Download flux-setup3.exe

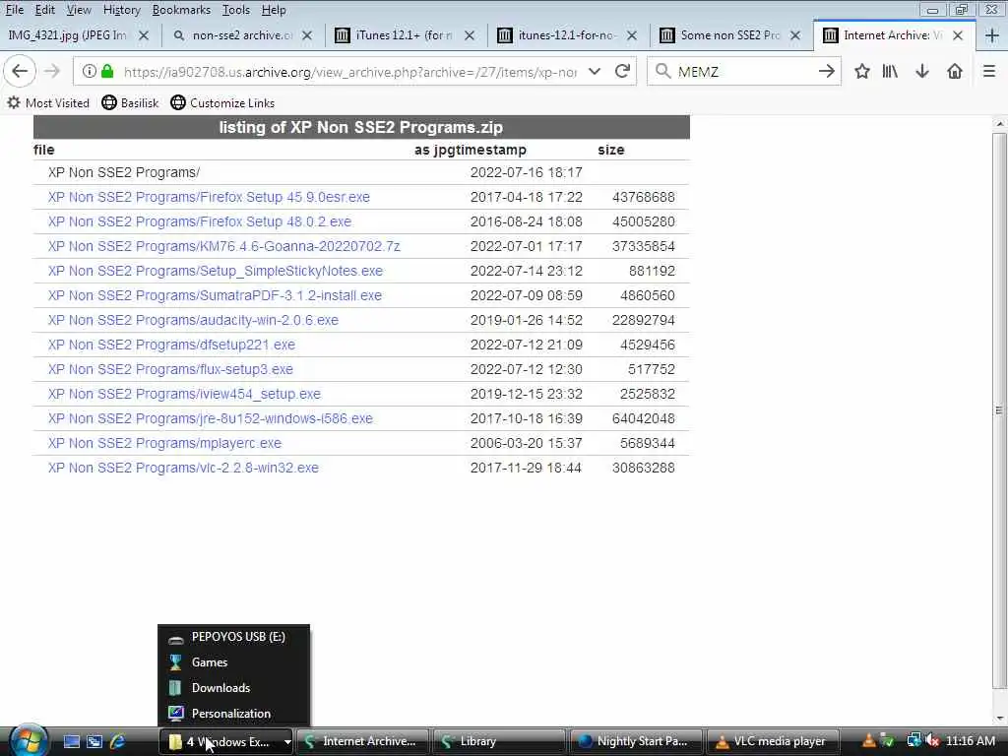[x=170, y=370]
